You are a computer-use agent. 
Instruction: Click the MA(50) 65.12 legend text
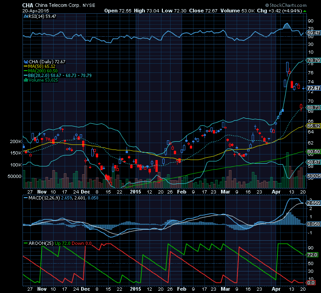(x=42, y=66)
